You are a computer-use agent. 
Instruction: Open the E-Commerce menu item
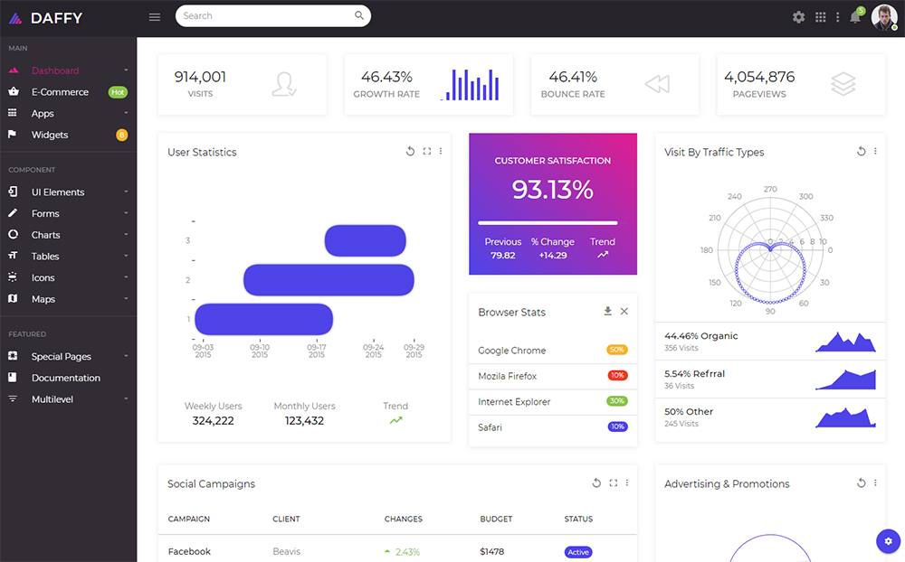[x=68, y=91]
